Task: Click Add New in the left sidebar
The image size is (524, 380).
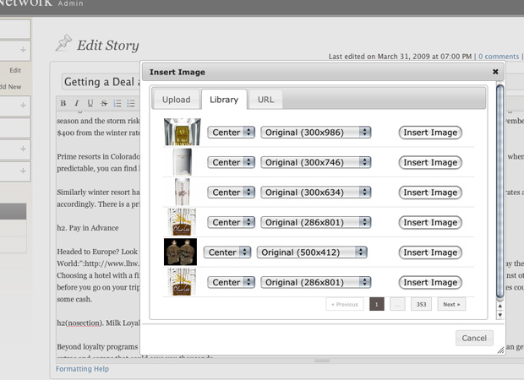Action: click(x=10, y=86)
